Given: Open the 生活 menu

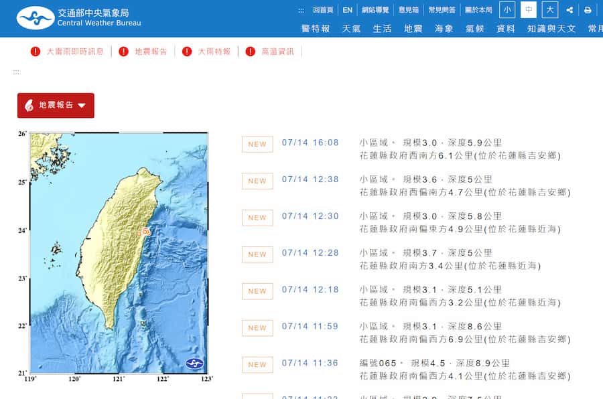Looking at the screenshot, I should [x=383, y=29].
